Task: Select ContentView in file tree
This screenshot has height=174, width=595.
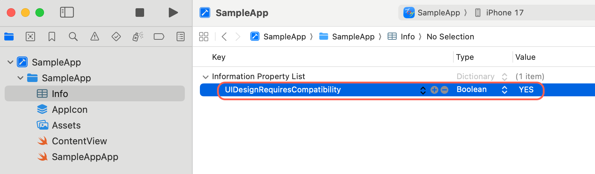Action: (x=79, y=141)
